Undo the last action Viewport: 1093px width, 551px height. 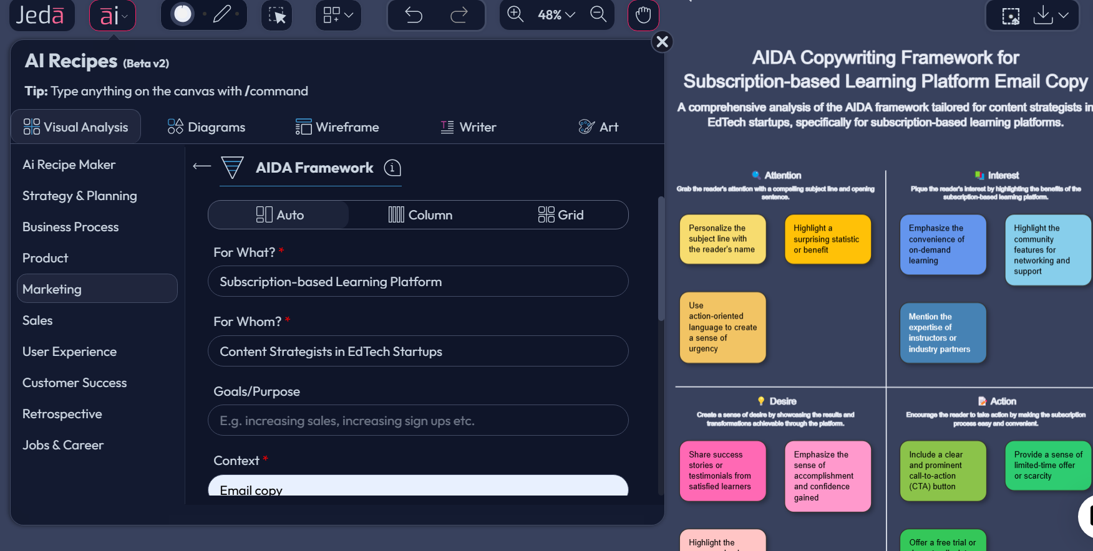click(414, 15)
